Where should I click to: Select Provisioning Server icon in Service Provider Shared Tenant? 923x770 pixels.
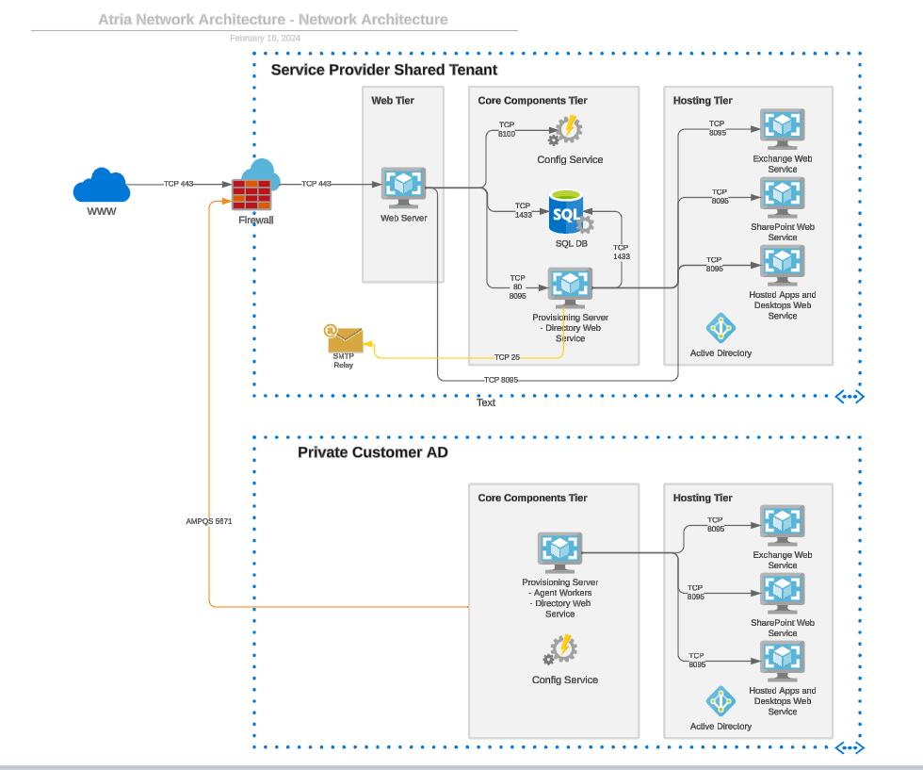click(x=570, y=287)
